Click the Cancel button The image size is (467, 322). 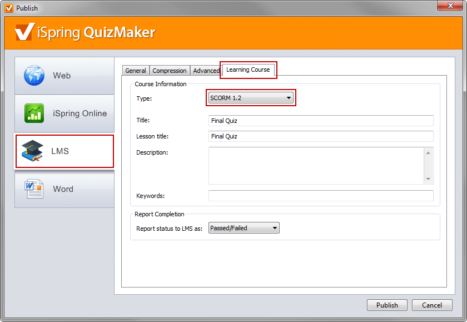point(432,305)
